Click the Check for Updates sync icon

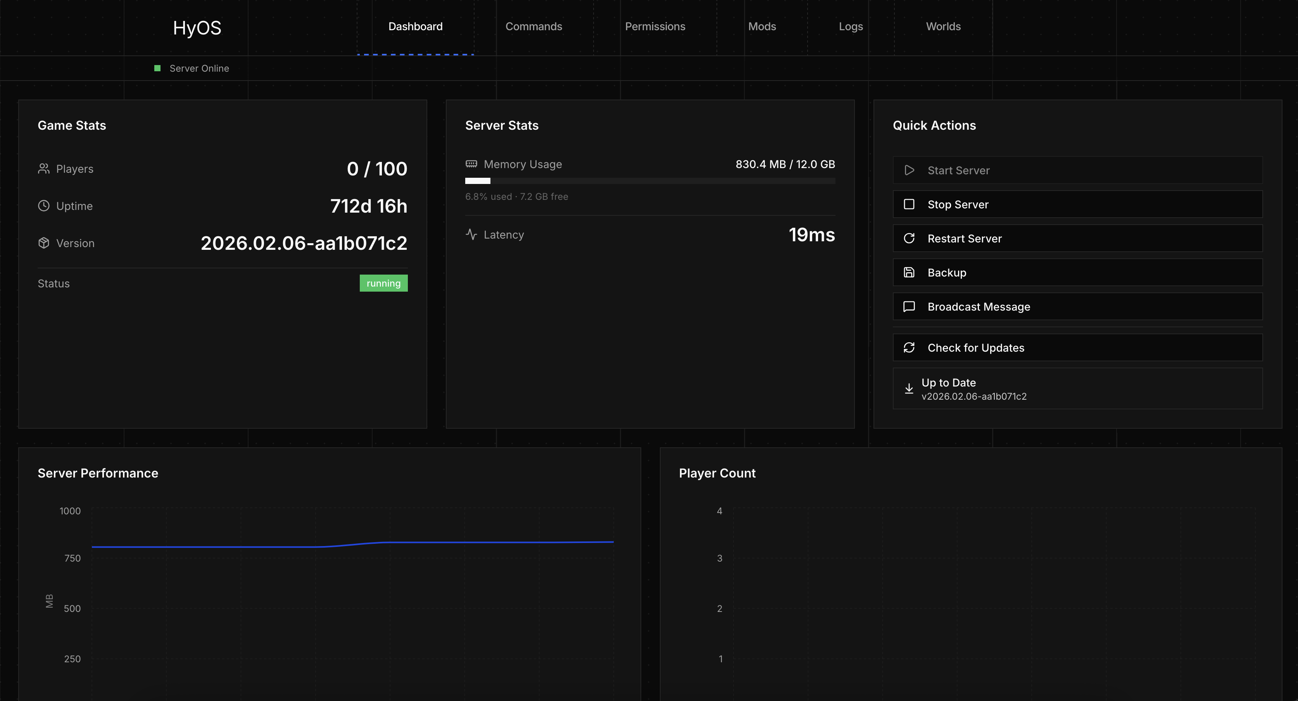pos(910,347)
